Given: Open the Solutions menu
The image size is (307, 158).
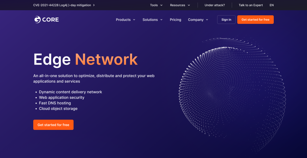Looking at the screenshot, I should (x=150, y=20).
